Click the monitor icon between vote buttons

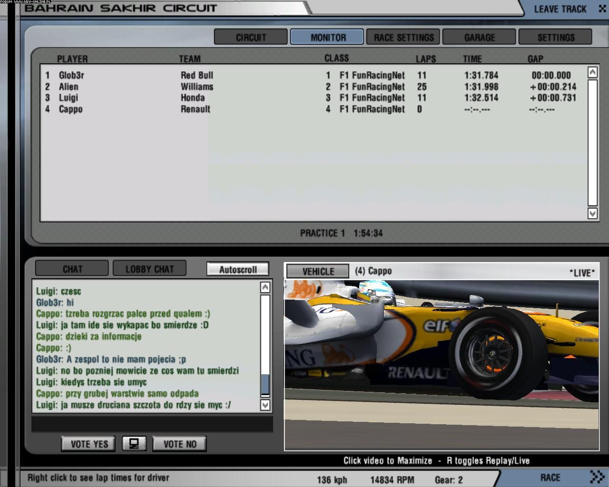[134, 444]
